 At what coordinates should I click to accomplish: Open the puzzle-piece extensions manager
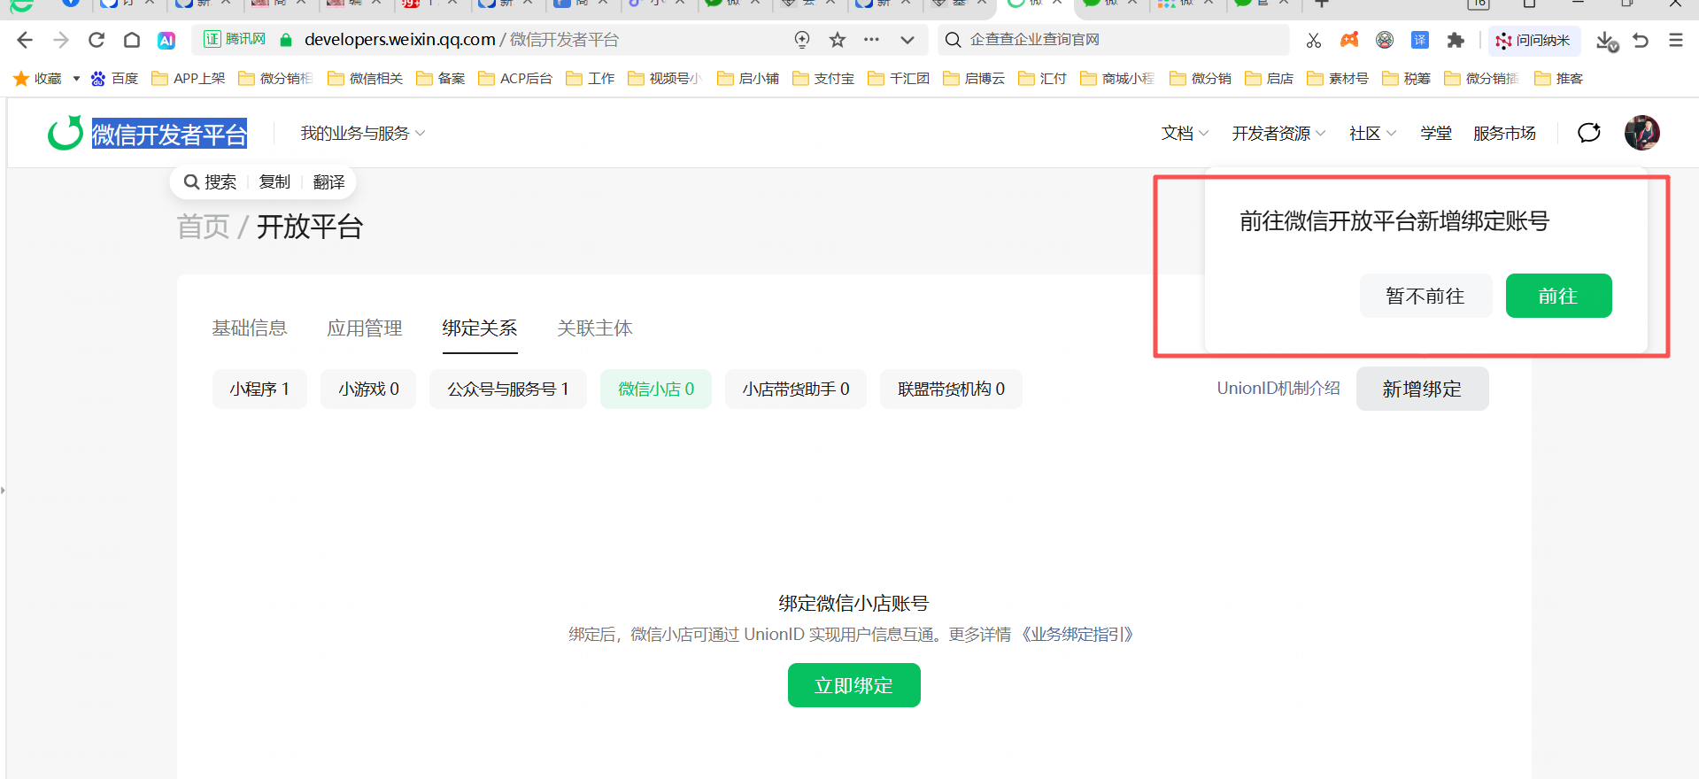[1456, 40]
